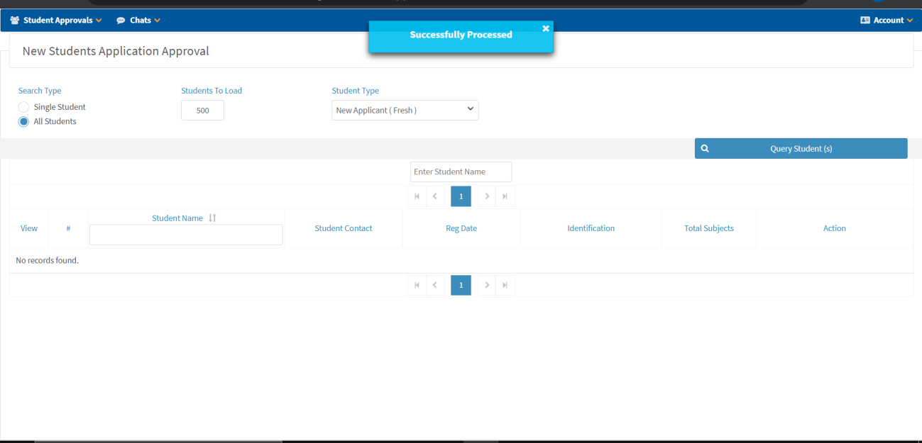Click next page arrow in bottom paginator
This screenshot has width=922, height=443.
pyautogui.click(x=487, y=285)
